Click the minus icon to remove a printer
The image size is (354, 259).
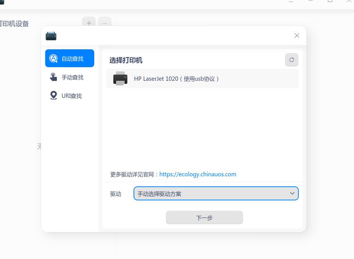click(104, 23)
